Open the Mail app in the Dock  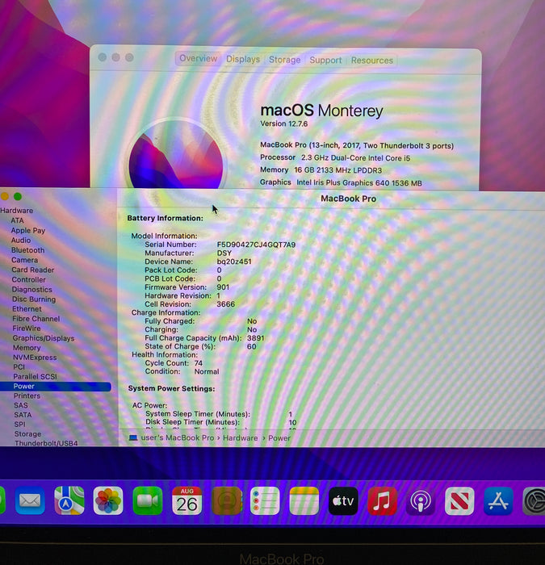click(30, 500)
